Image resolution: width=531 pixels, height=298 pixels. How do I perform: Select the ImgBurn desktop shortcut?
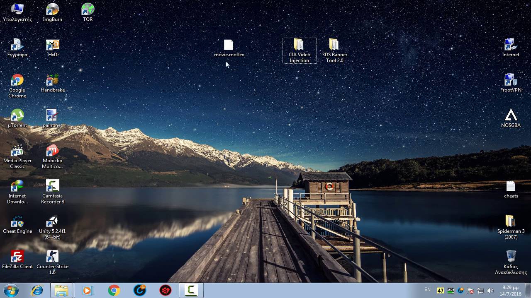53,12
